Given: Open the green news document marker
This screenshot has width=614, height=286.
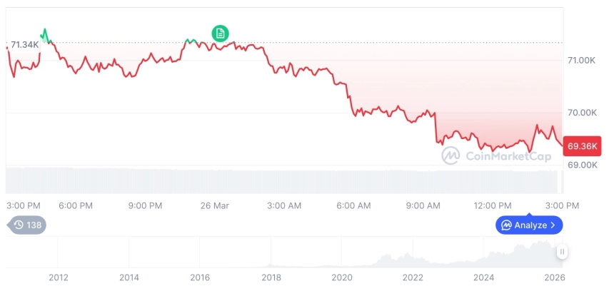Looking at the screenshot, I should [221, 33].
